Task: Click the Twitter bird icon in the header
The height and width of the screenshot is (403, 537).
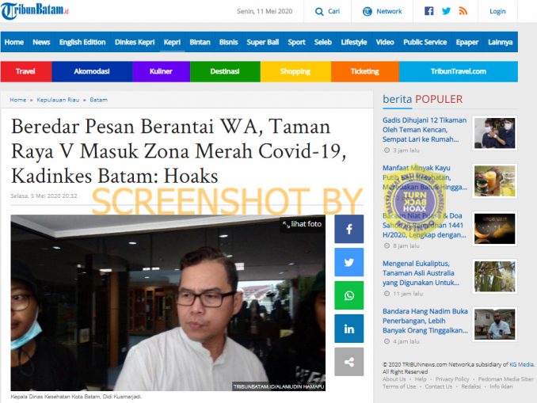Action: [446, 11]
